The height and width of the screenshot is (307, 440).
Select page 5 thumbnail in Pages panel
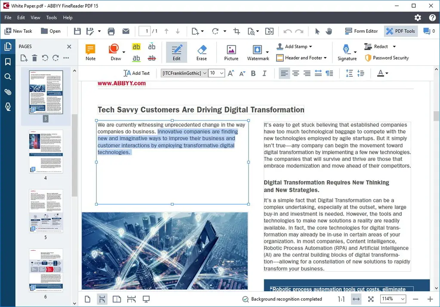pos(46,211)
